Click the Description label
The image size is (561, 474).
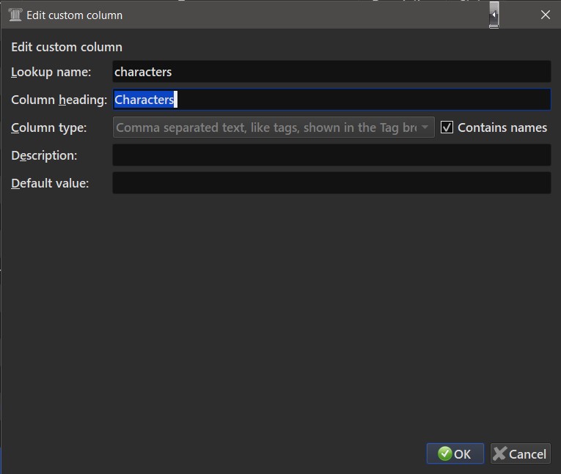pyautogui.click(x=44, y=155)
